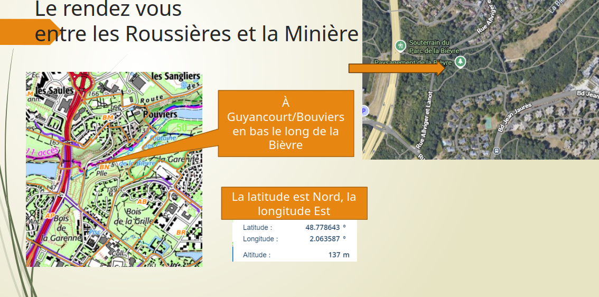599x297 pixels.
Task: Click the blue parking P marker
Action: click(364, 111)
